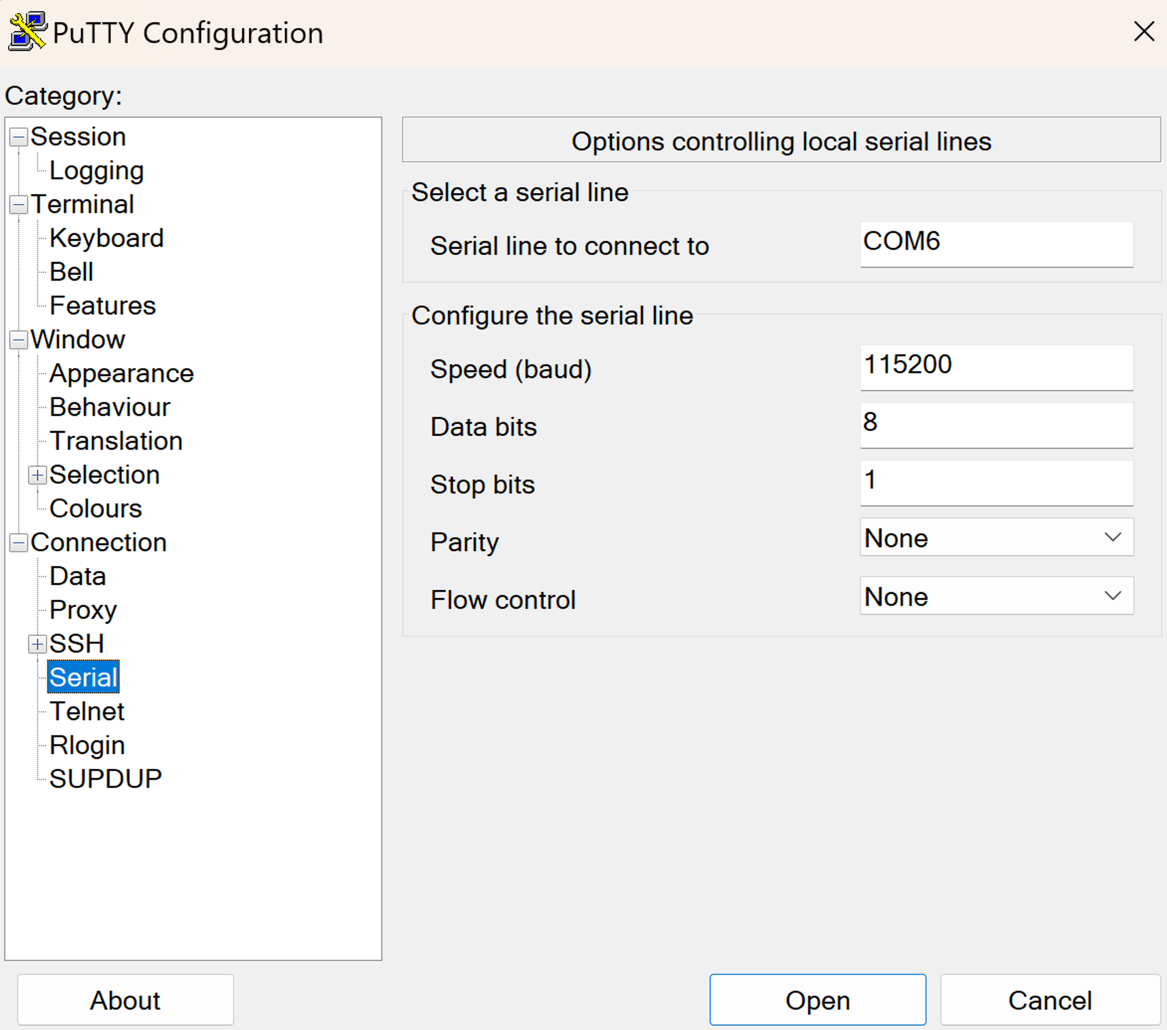Collapse the Terminal tree node

click(19, 205)
